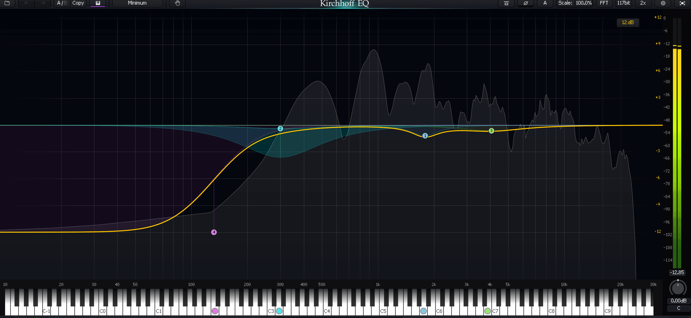The height and width of the screenshot is (318, 691).
Task: Click the C-1 piano key
Action: tap(46, 311)
